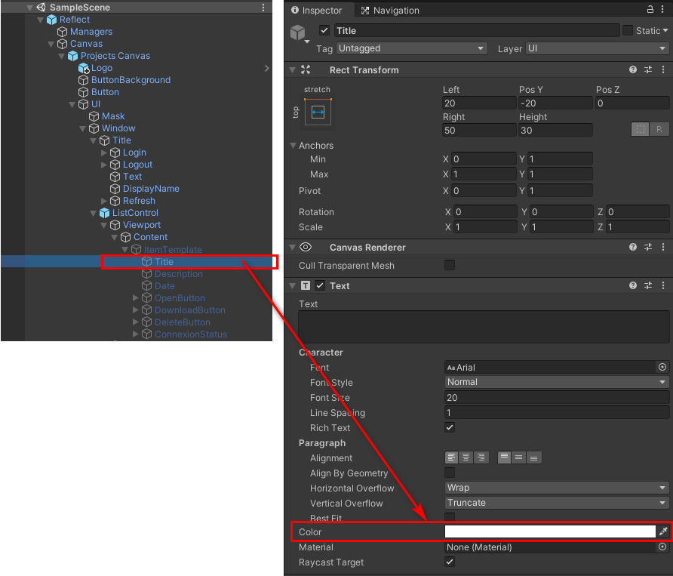
Task: Open Canvas Renderer component options menu
Action: click(662, 247)
